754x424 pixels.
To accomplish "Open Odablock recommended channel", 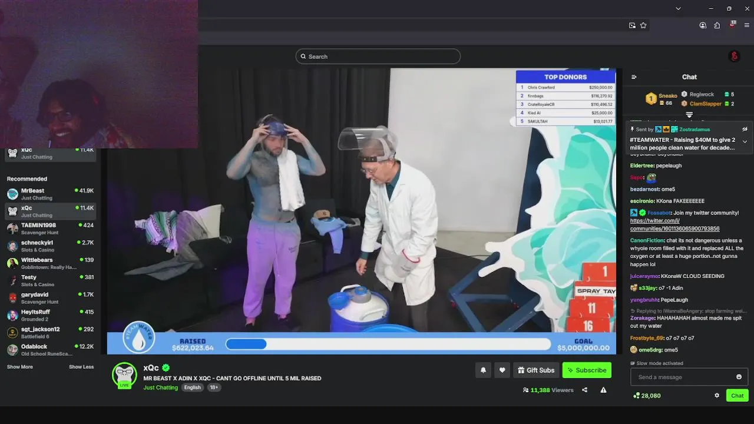I will pos(50,350).
